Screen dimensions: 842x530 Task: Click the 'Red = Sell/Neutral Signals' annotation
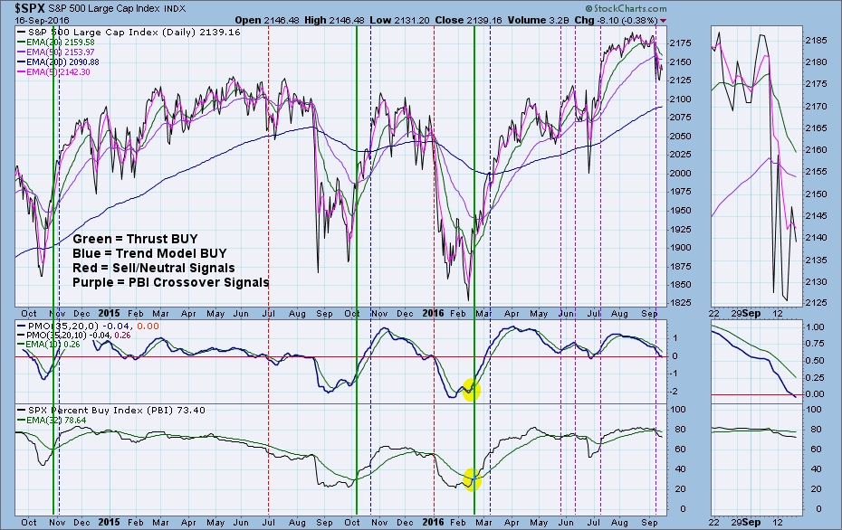pyautogui.click(x=154, y=269)
